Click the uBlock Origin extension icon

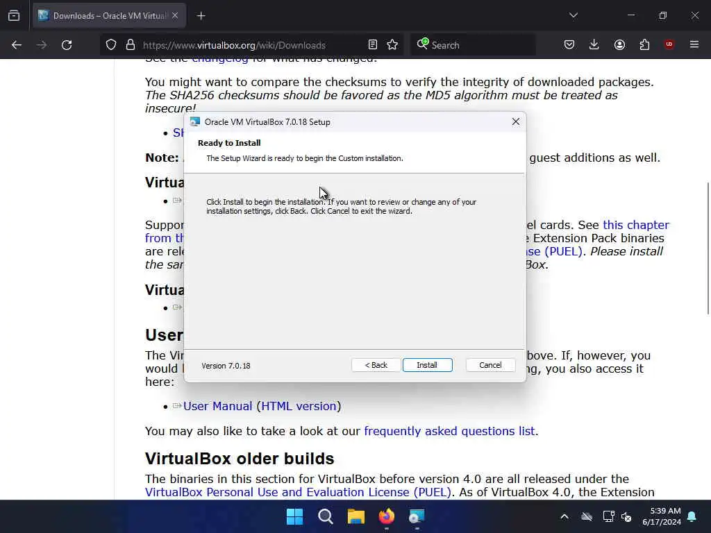point(669,44)
